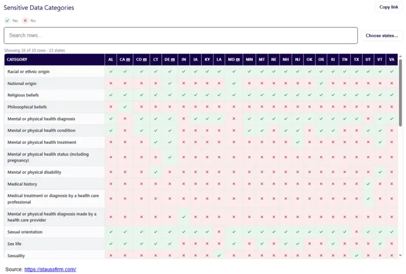Open the staussfirm.com source link
This screenshot has width=406, height=274.
(x=50, y=269)
